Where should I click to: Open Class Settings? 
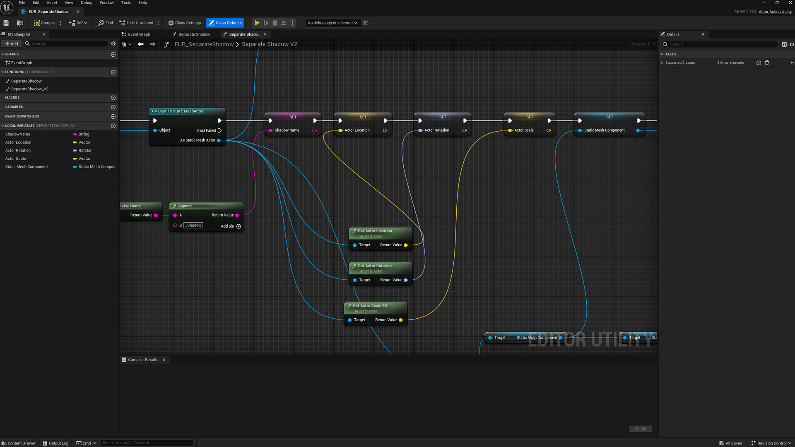click(x=184, y=23)
